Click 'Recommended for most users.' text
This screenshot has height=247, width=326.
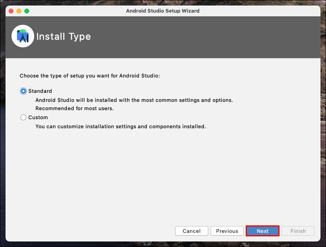(74, 109)
